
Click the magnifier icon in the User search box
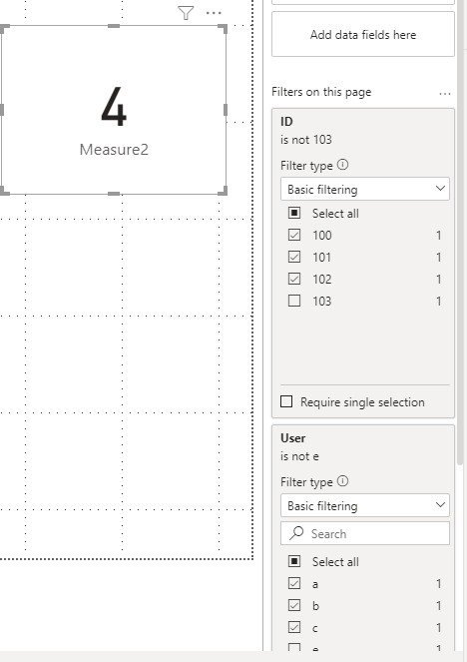click(296, 533)
